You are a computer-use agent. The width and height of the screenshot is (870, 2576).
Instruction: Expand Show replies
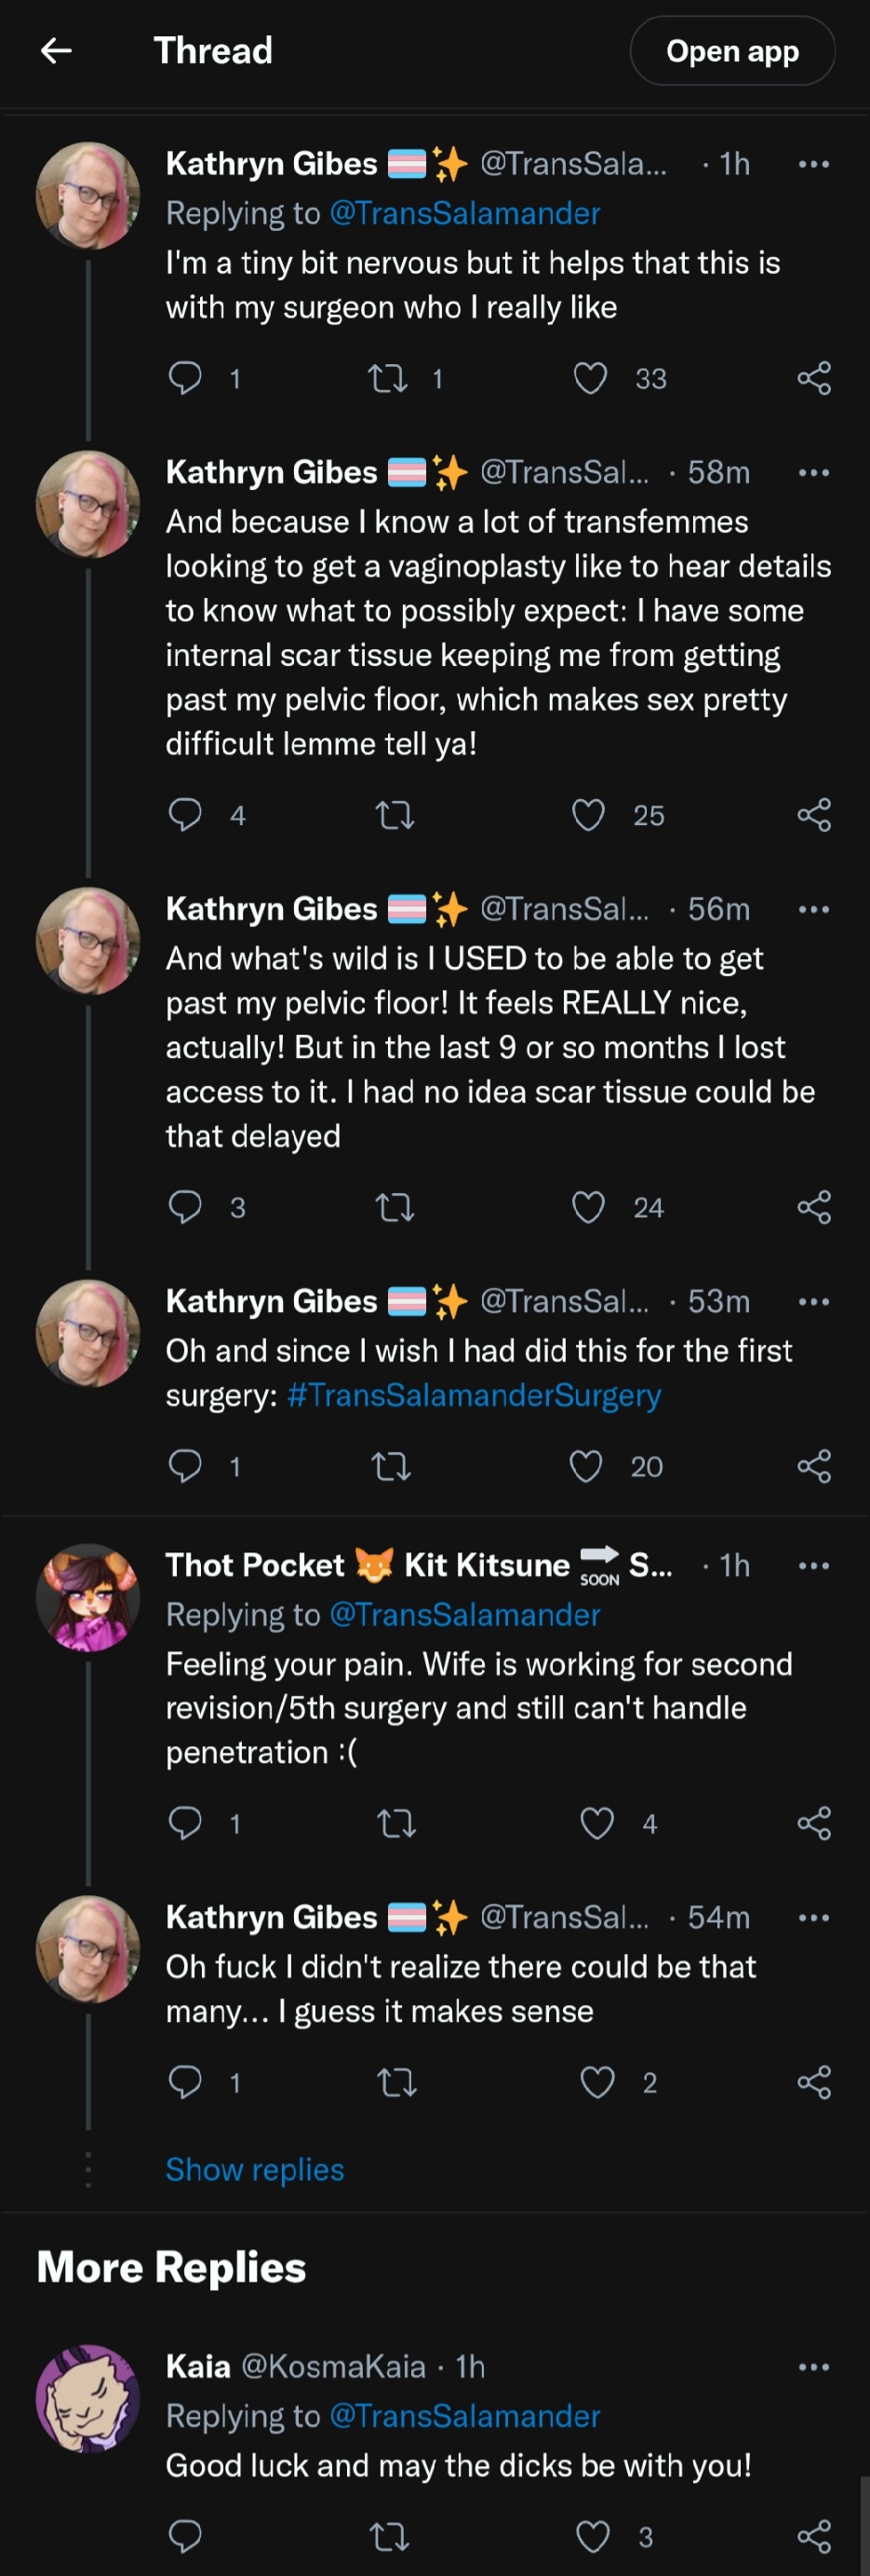[255, 2169]
